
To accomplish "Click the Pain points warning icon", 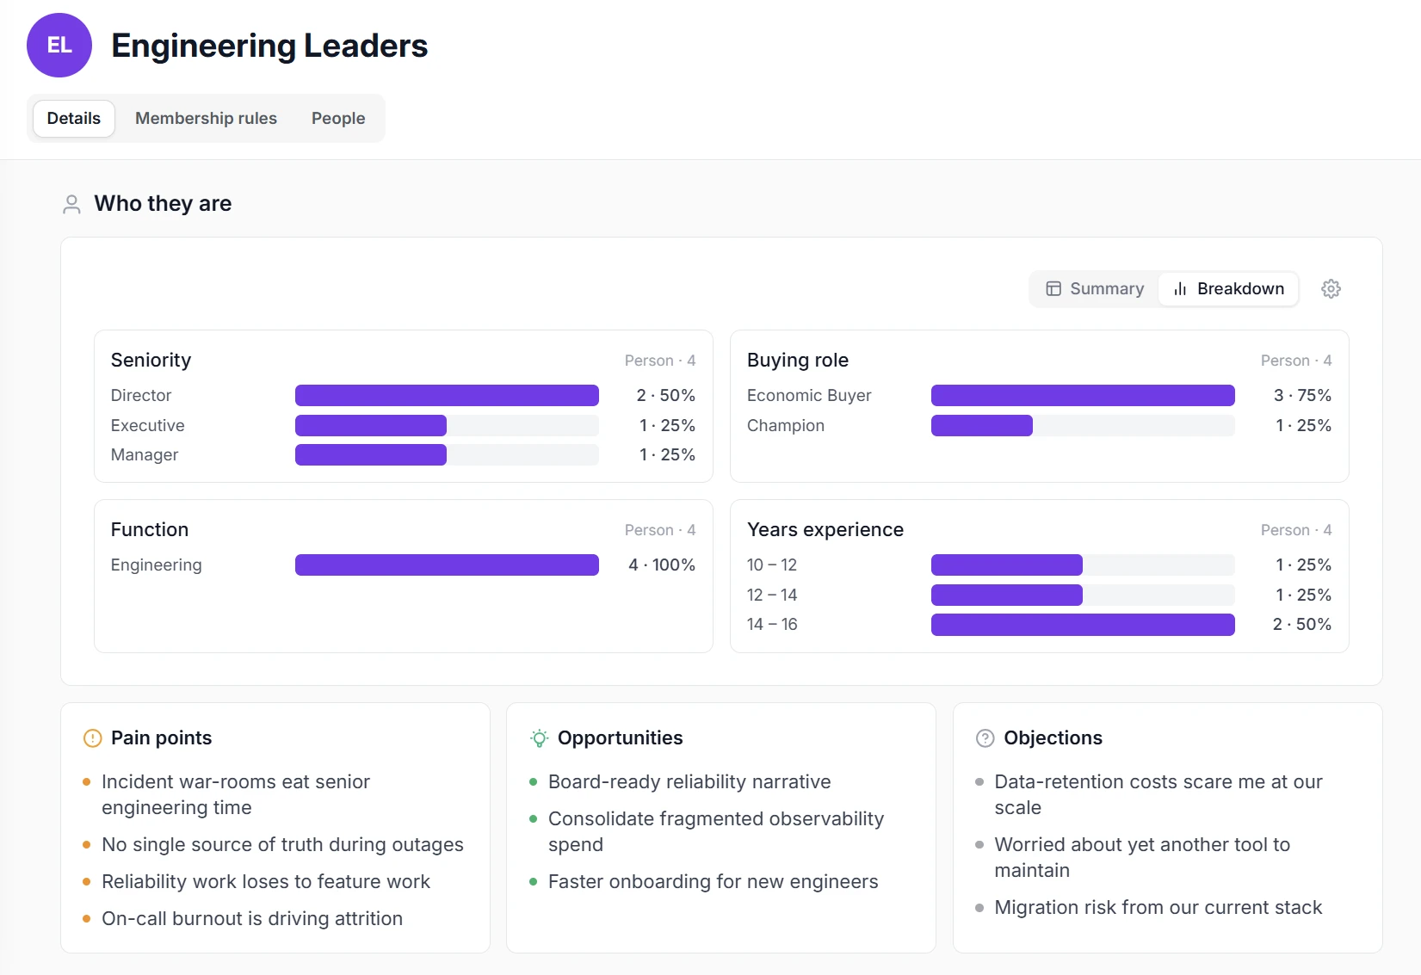I will 92,738.
